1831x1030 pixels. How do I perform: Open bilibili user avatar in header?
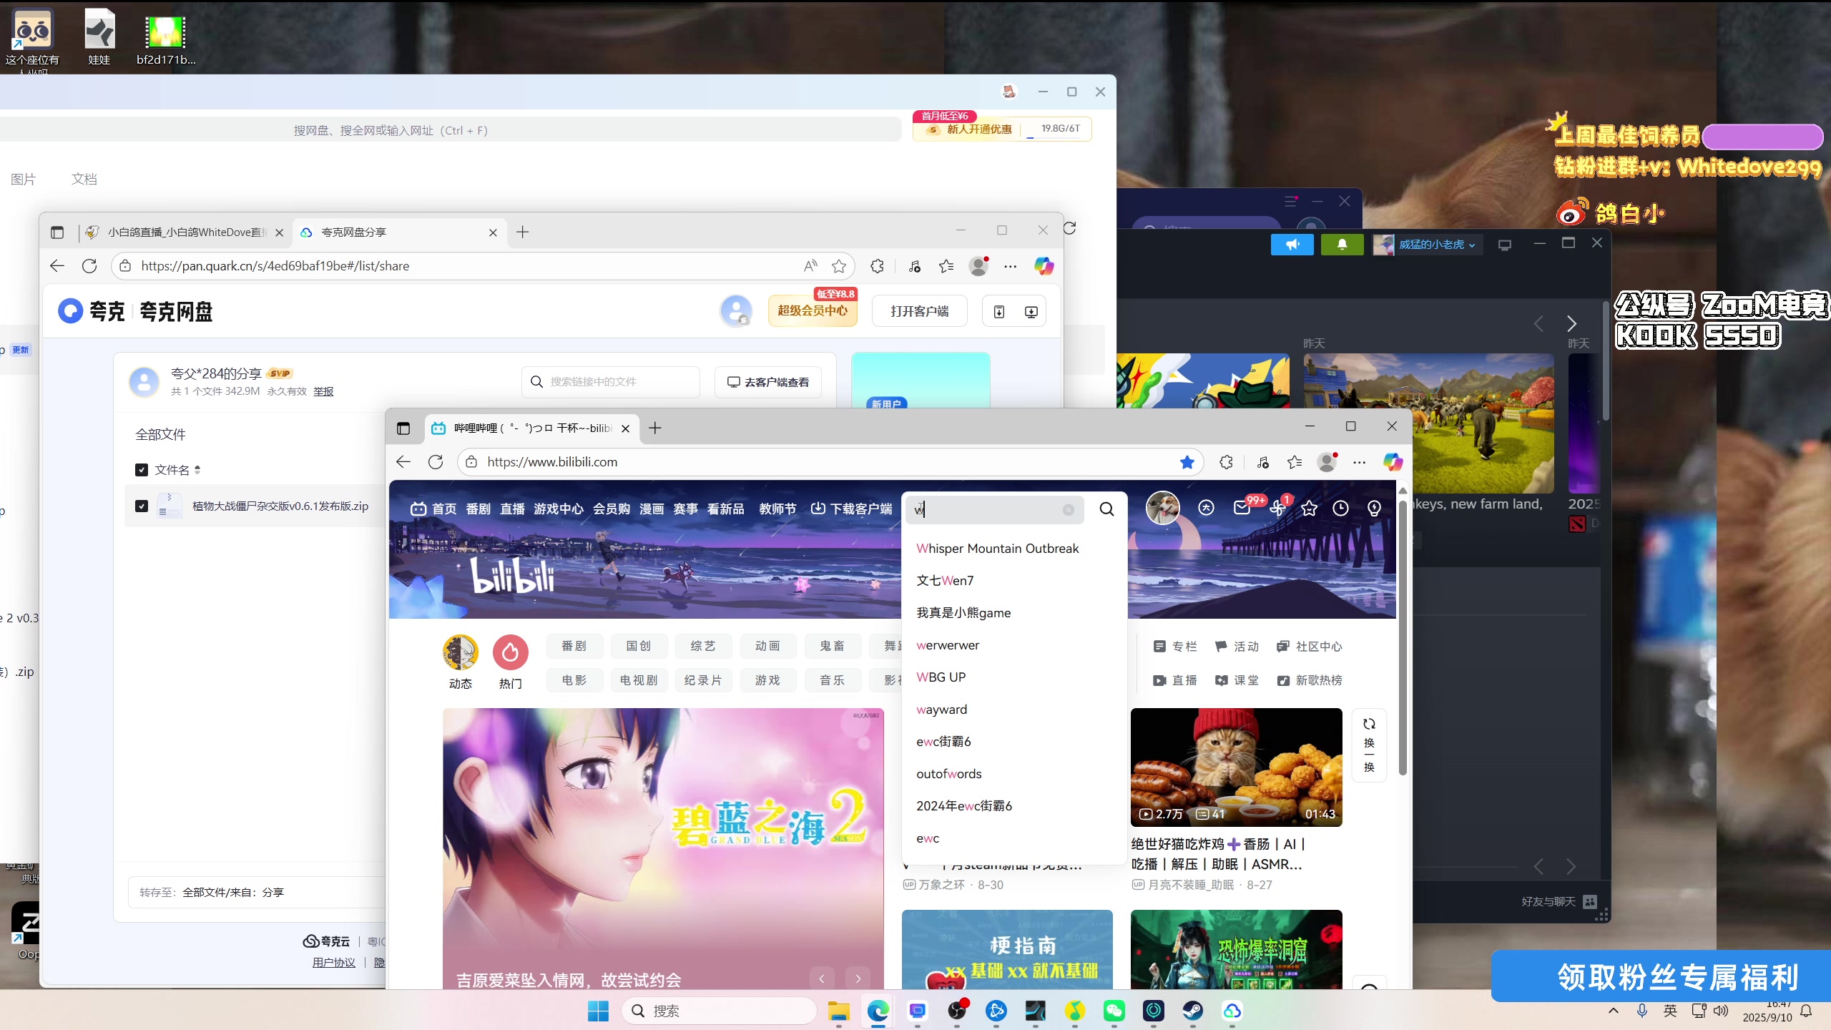[1163, 508]
